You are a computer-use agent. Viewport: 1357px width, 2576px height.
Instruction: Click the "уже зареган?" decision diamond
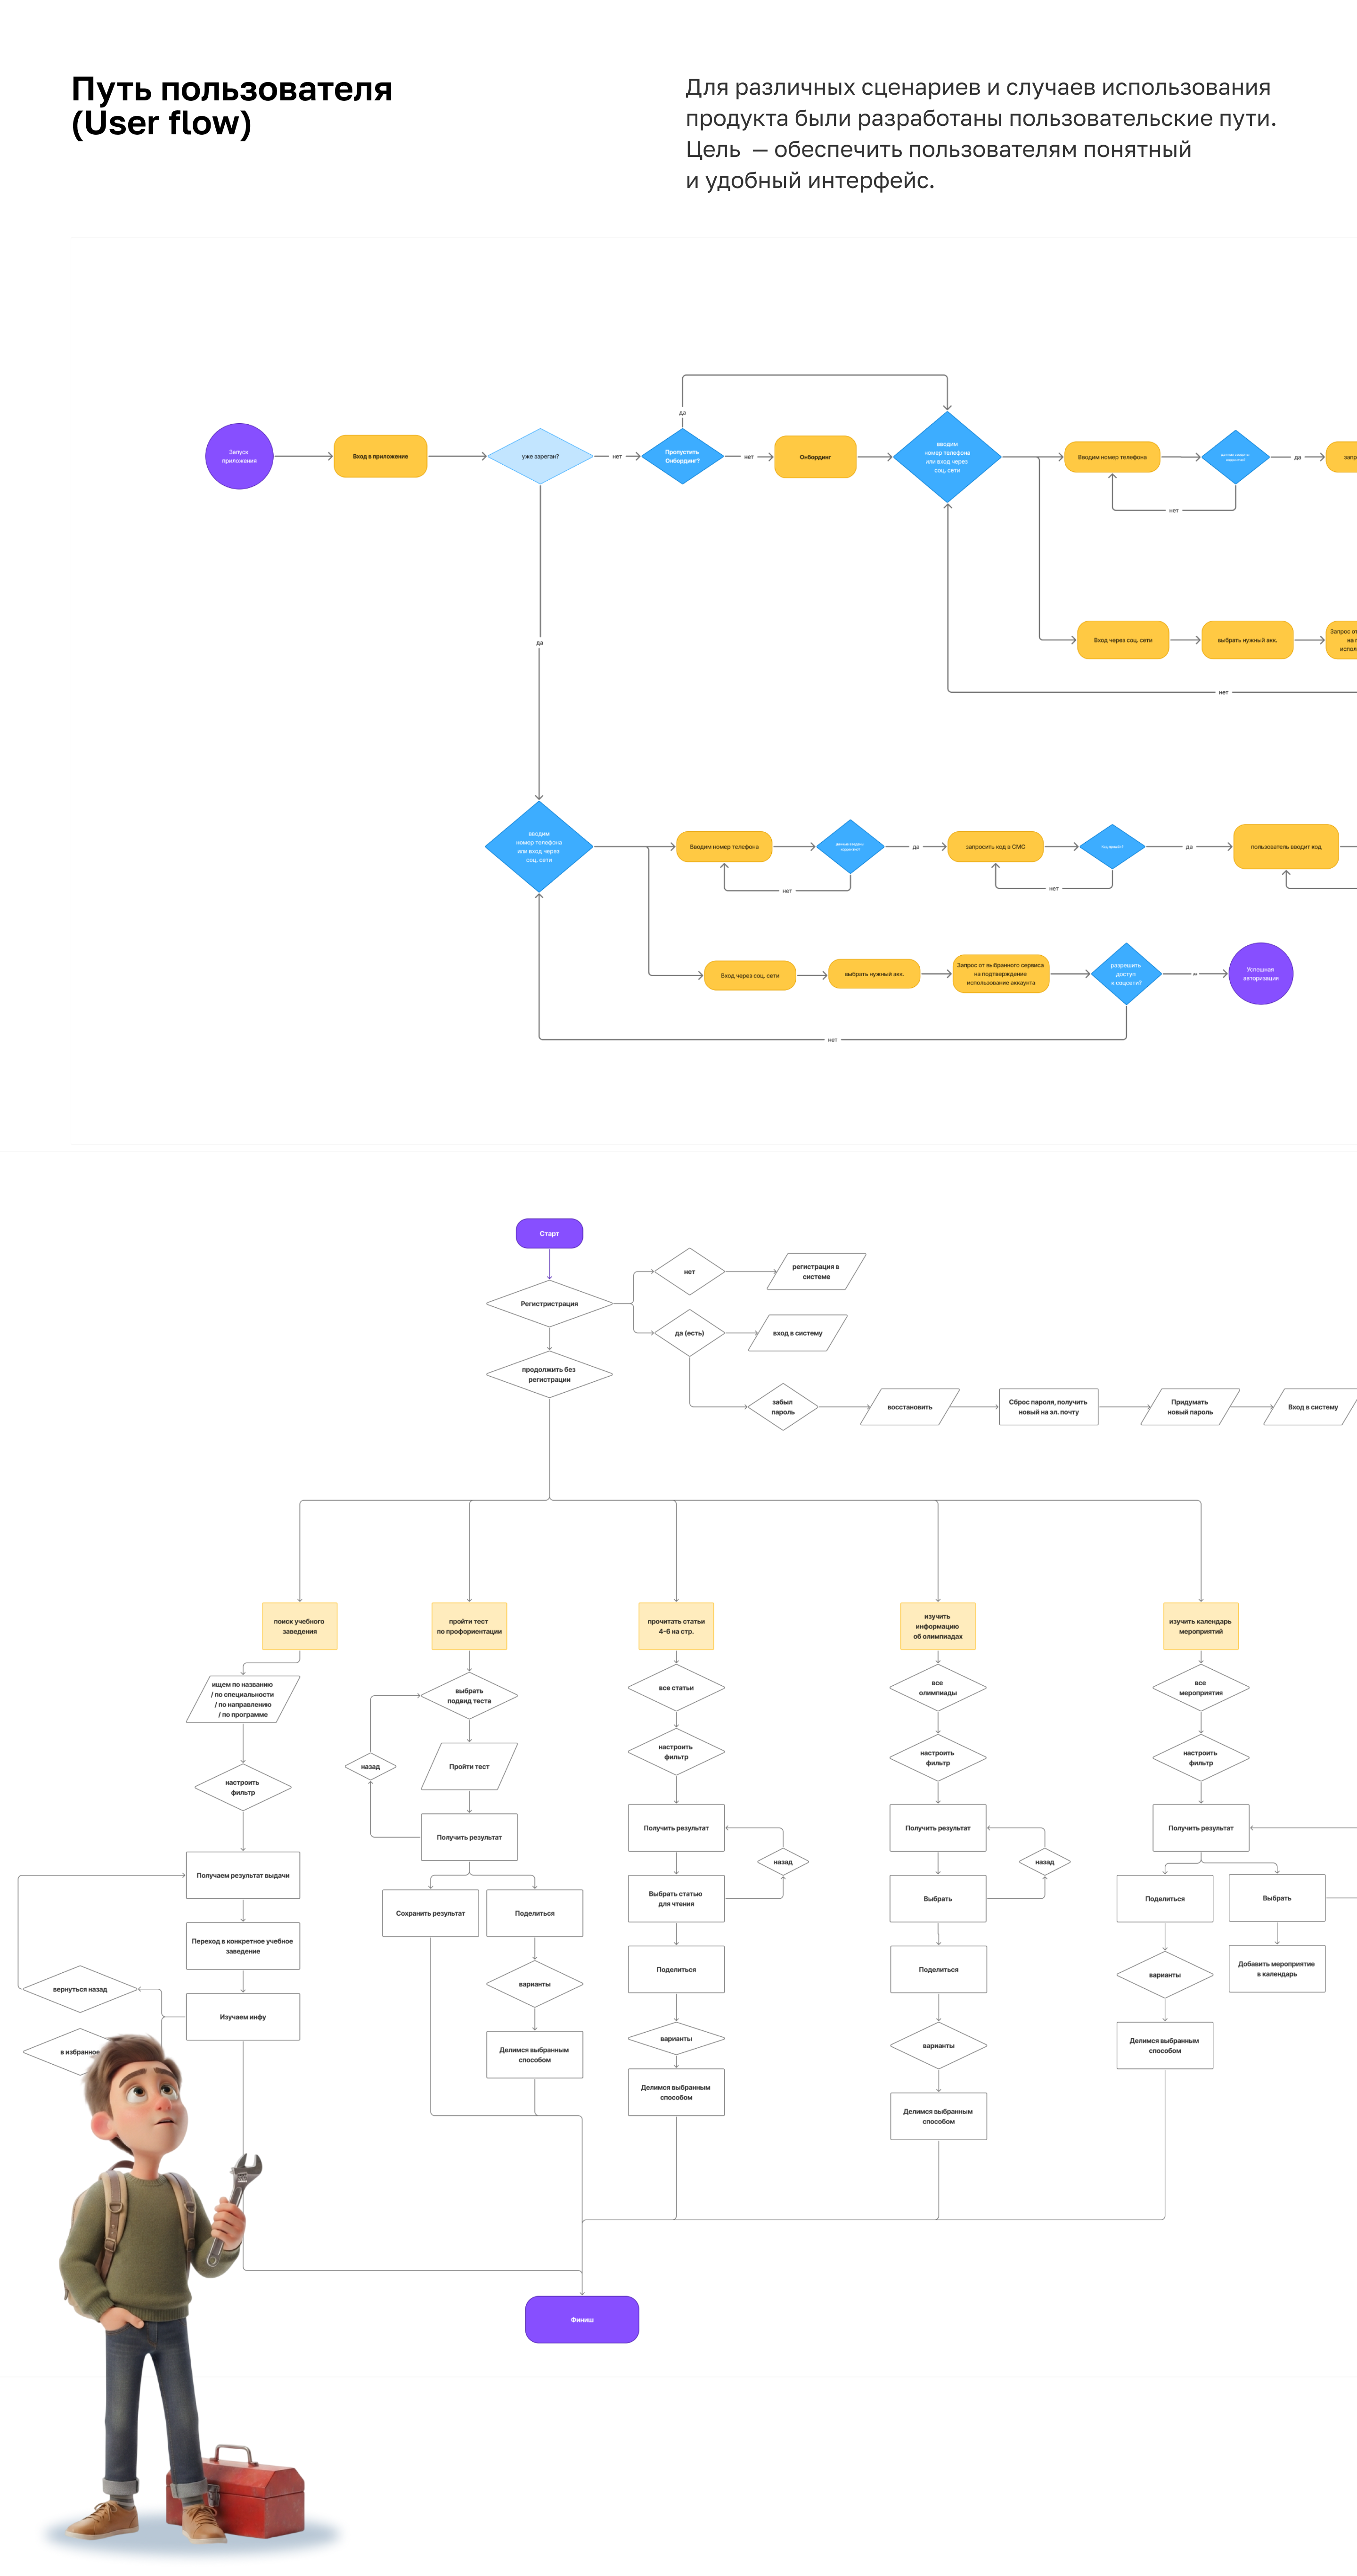[540, 456]
